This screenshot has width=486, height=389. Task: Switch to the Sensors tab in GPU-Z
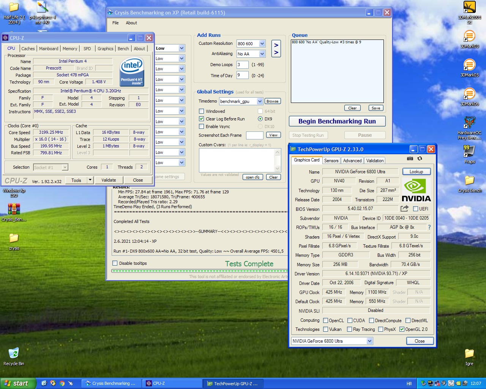(x=331, y=161)
